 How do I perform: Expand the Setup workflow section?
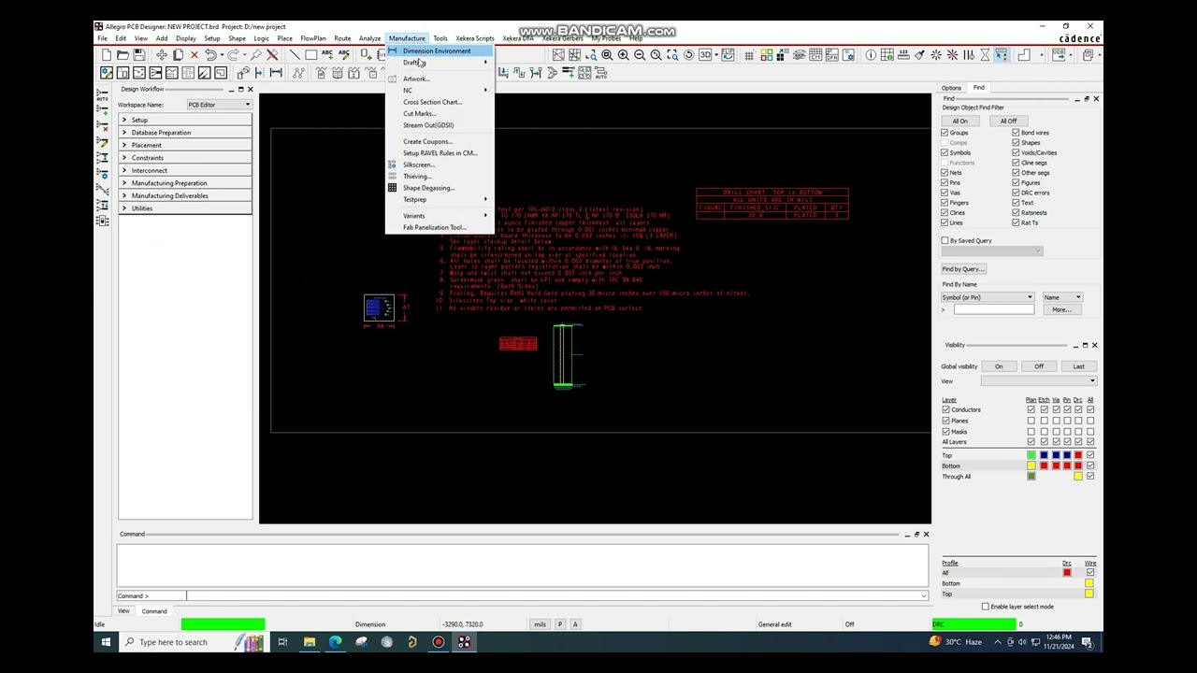(185, 121)
